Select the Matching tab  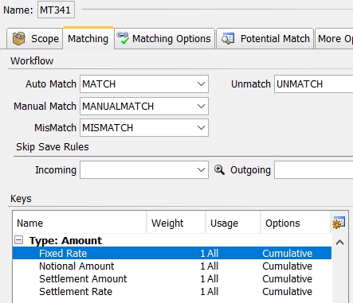[88, 39]
